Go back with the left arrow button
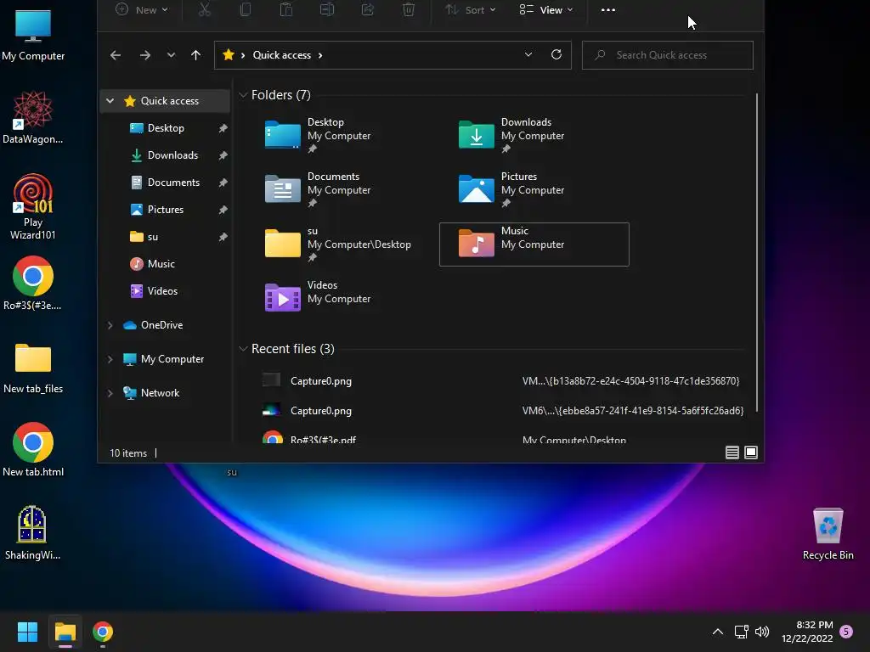Viewport: 870px width, 652px height. tap(116, 55)
